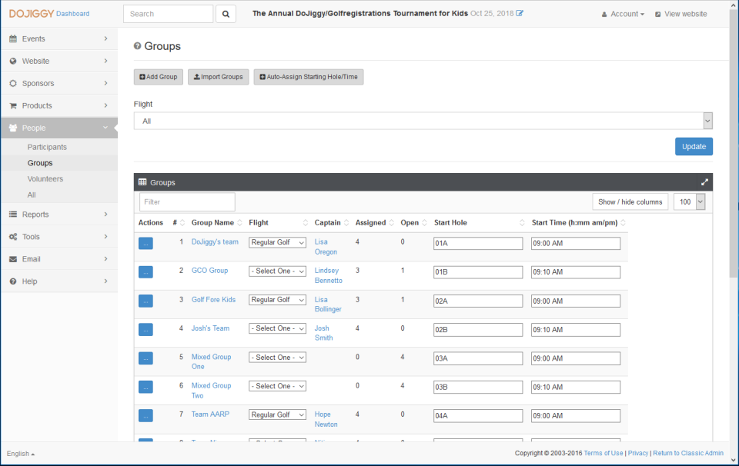Viewport: 739px width, 466px height.
Task: Click Start Time field for Team AARP
Action: click(576, 416)
